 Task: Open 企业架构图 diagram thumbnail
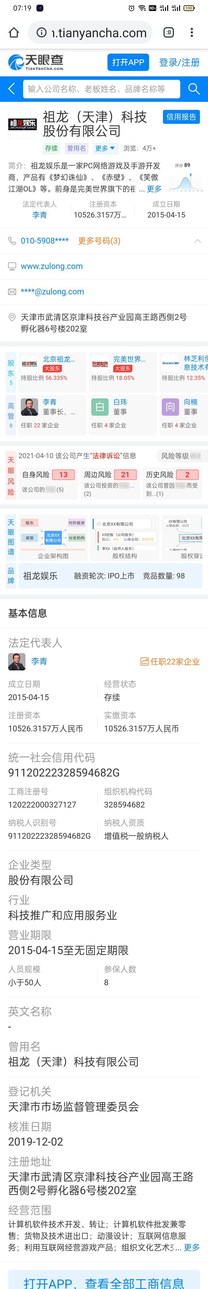[x=53, y=537]
